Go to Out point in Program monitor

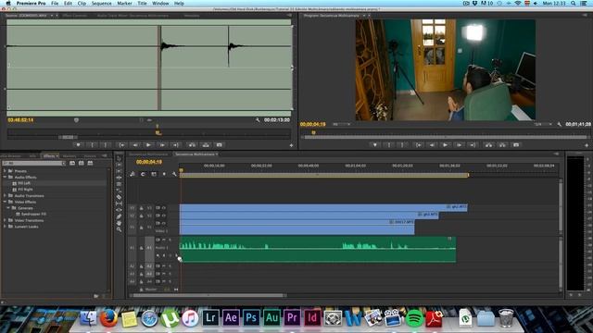pos(473,145)
